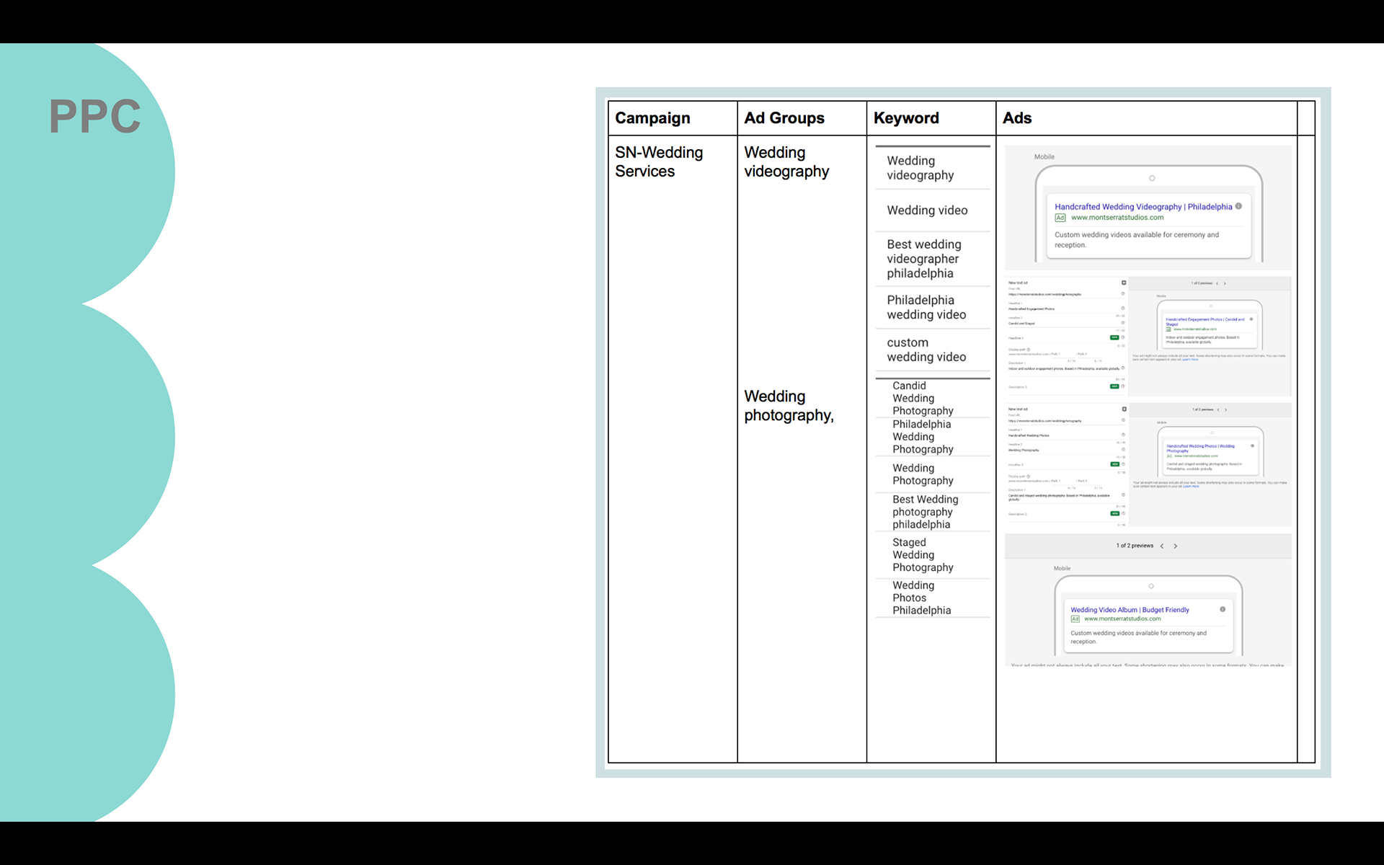This screenshot has height=865, width=1384.
Task: Select keyword 'Philadelphia Wedding Photography'
Action: (x=923, y=437)
